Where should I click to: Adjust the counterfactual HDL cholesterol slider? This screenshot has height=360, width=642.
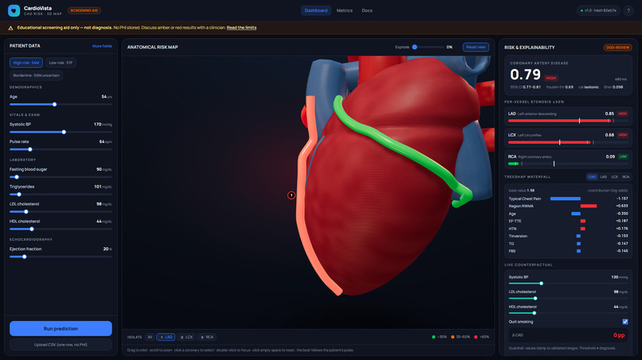coord(568,313)
